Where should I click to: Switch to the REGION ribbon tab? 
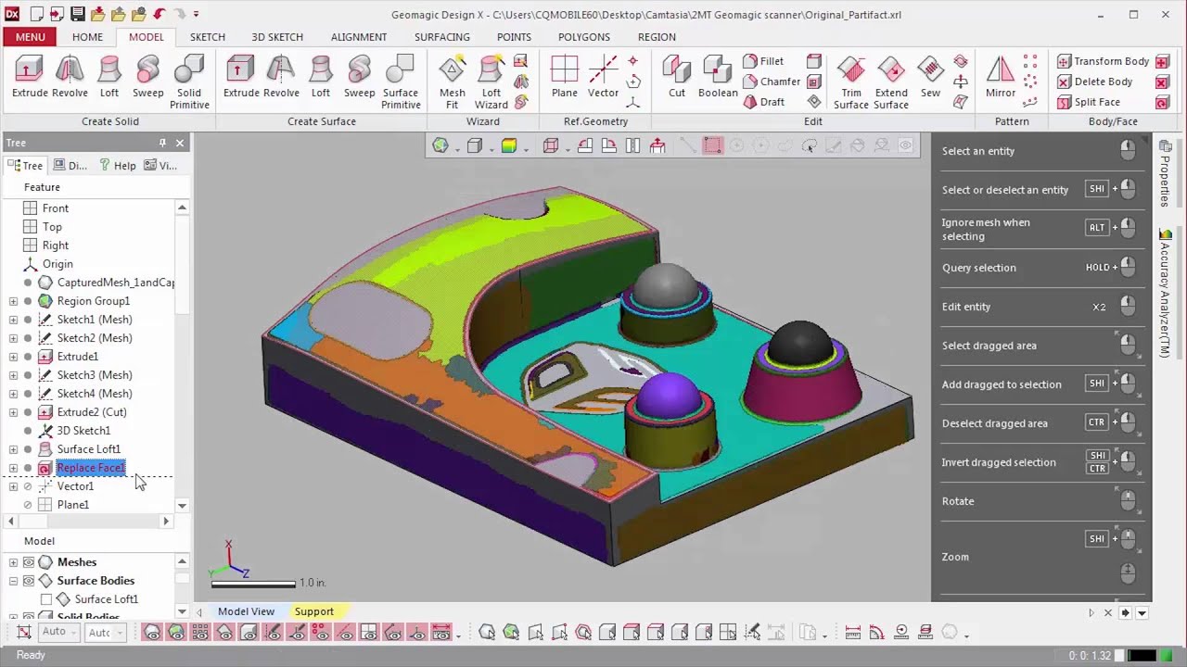point(657,37)
